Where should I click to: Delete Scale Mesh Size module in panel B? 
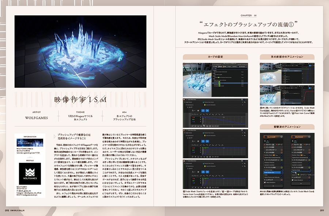pyautogui.click(x=242, y=100)
